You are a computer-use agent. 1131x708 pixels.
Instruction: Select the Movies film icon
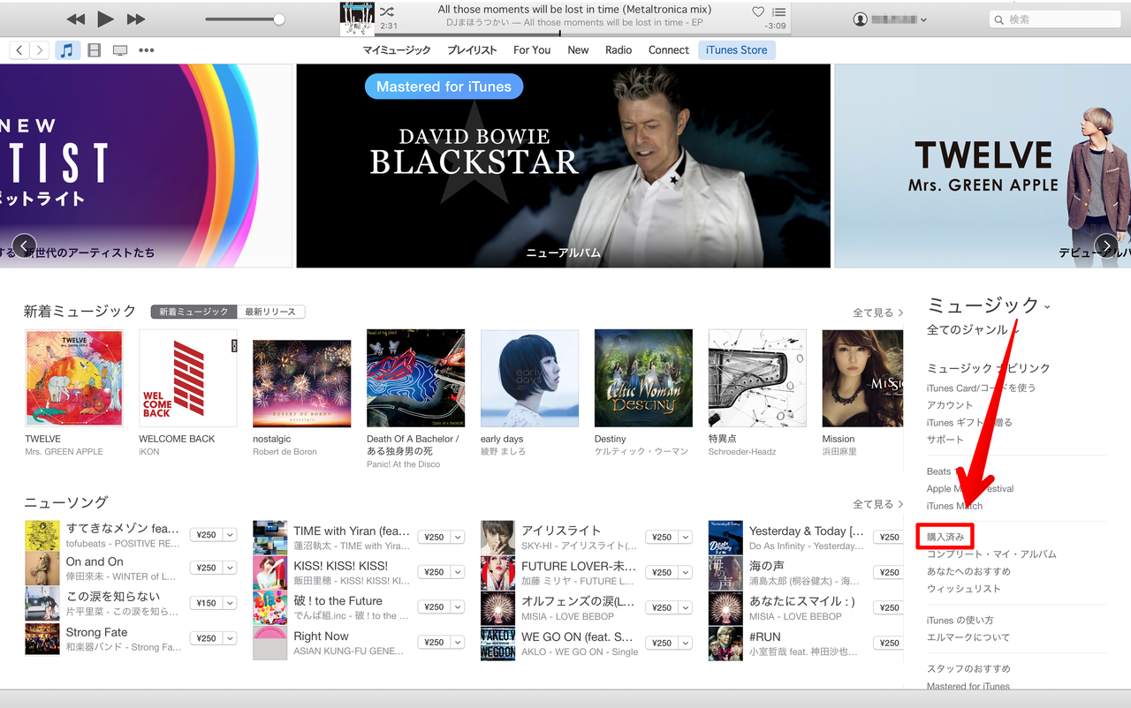tap(95, 50)
